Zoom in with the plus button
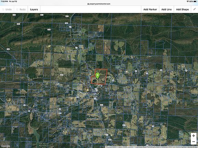Viewport: 198px width, 148px height. (194, 136)
